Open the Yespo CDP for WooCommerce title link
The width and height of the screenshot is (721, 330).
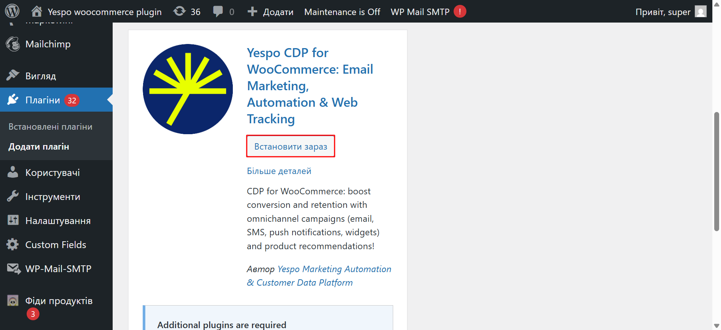pos(310,86)
